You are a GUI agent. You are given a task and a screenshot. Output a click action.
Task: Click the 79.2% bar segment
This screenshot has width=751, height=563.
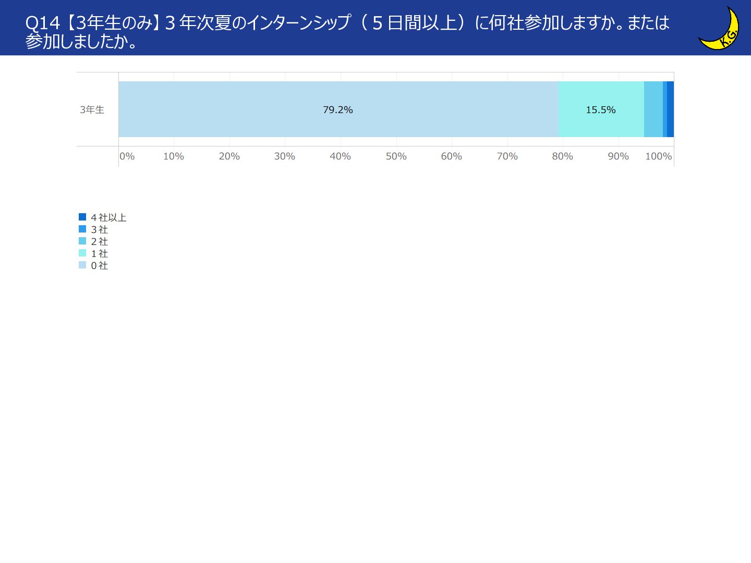coord(338,109)
